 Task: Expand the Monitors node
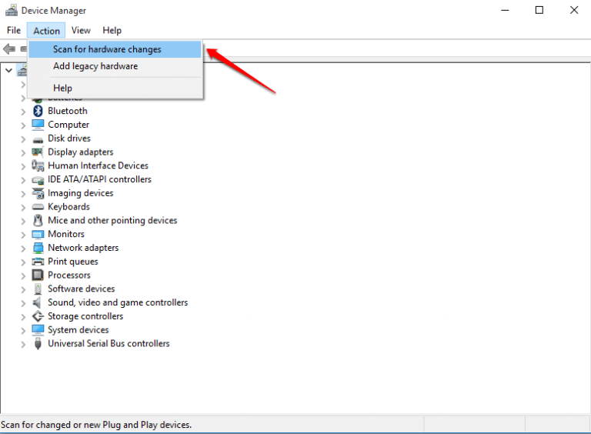(x=23, y=235)
